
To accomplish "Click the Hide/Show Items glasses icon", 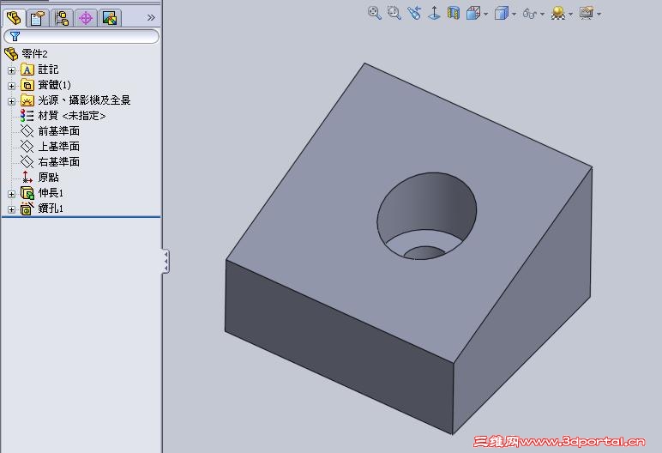I will click(x=529, y=14).
